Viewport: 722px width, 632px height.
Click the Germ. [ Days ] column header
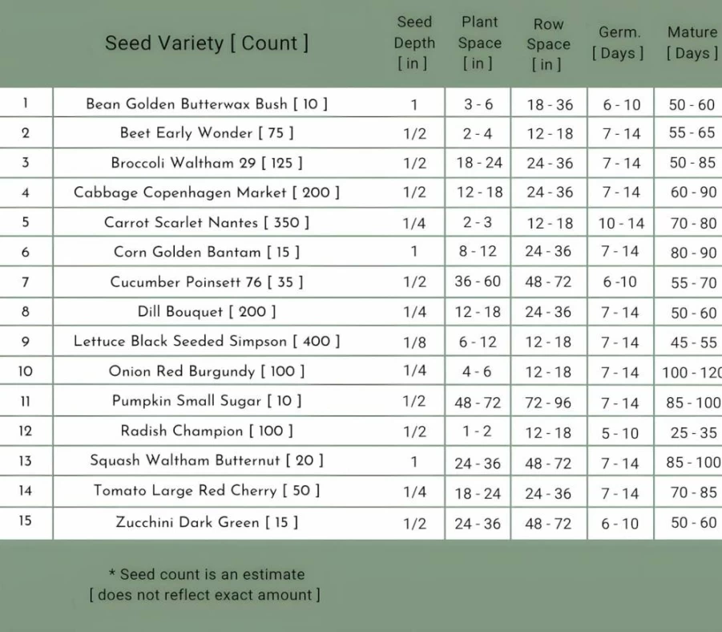point(619,43)
